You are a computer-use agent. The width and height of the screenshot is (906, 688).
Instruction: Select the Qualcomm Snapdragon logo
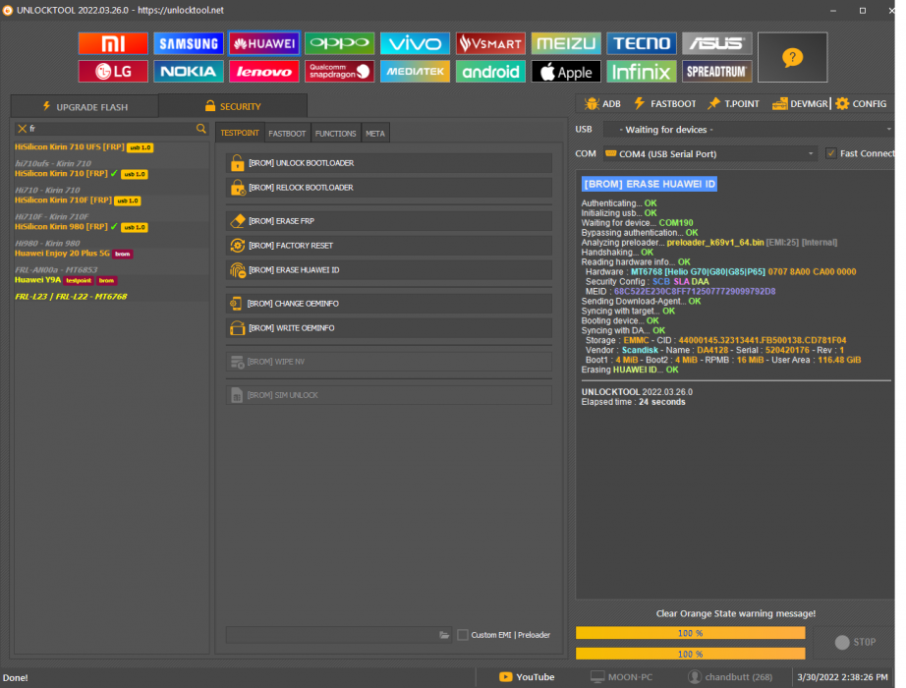coord(340,71)
